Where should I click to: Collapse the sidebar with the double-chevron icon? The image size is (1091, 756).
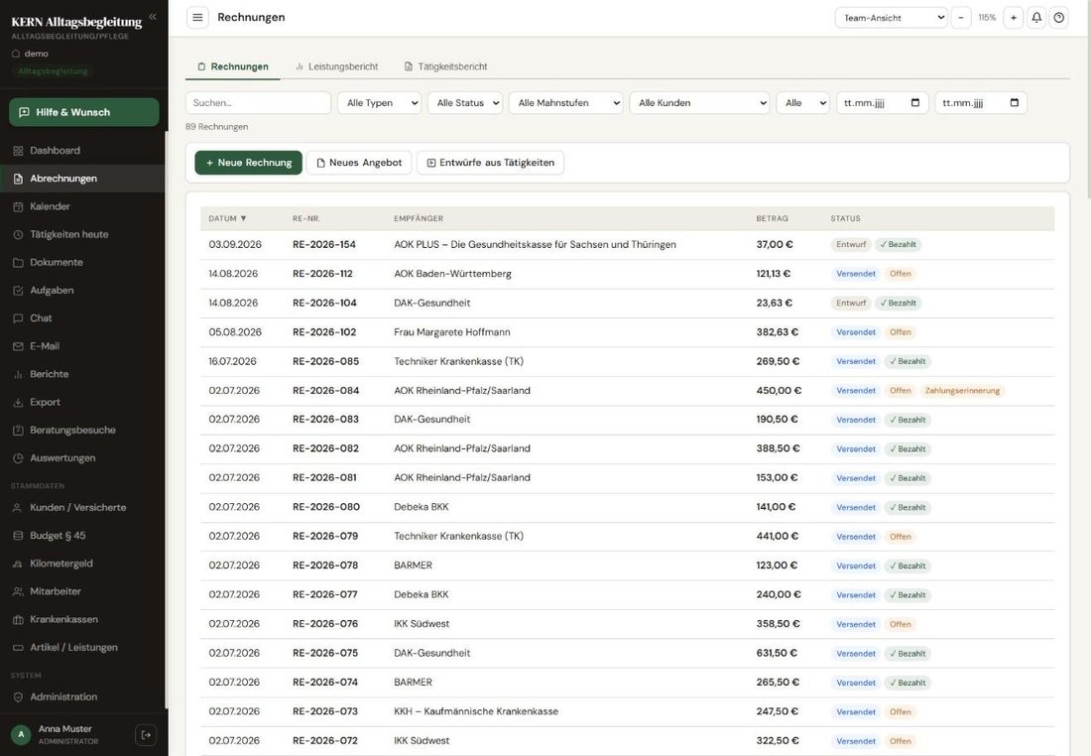pos(153,17)
